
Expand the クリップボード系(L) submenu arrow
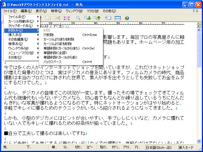pyautogui.click(x=38, y=26)
